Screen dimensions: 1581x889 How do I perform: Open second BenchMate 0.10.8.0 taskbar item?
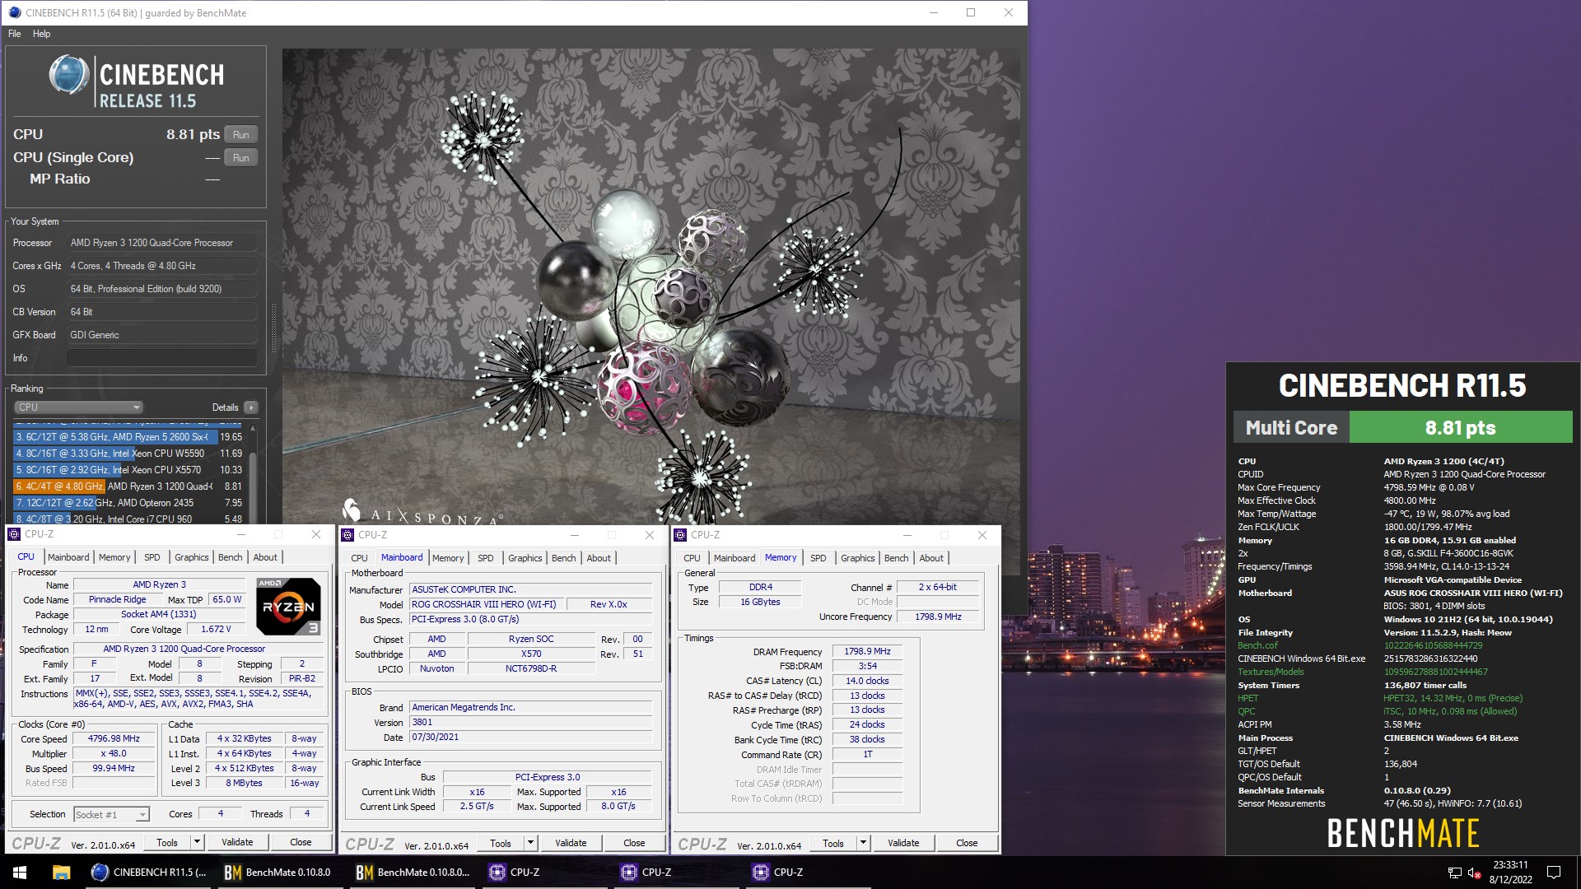tap(413, 873)
